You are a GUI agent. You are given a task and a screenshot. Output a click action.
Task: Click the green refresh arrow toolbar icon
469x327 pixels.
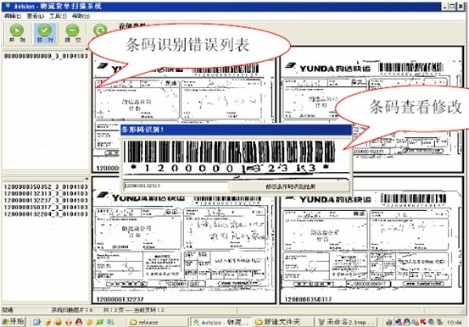point(100,30)
